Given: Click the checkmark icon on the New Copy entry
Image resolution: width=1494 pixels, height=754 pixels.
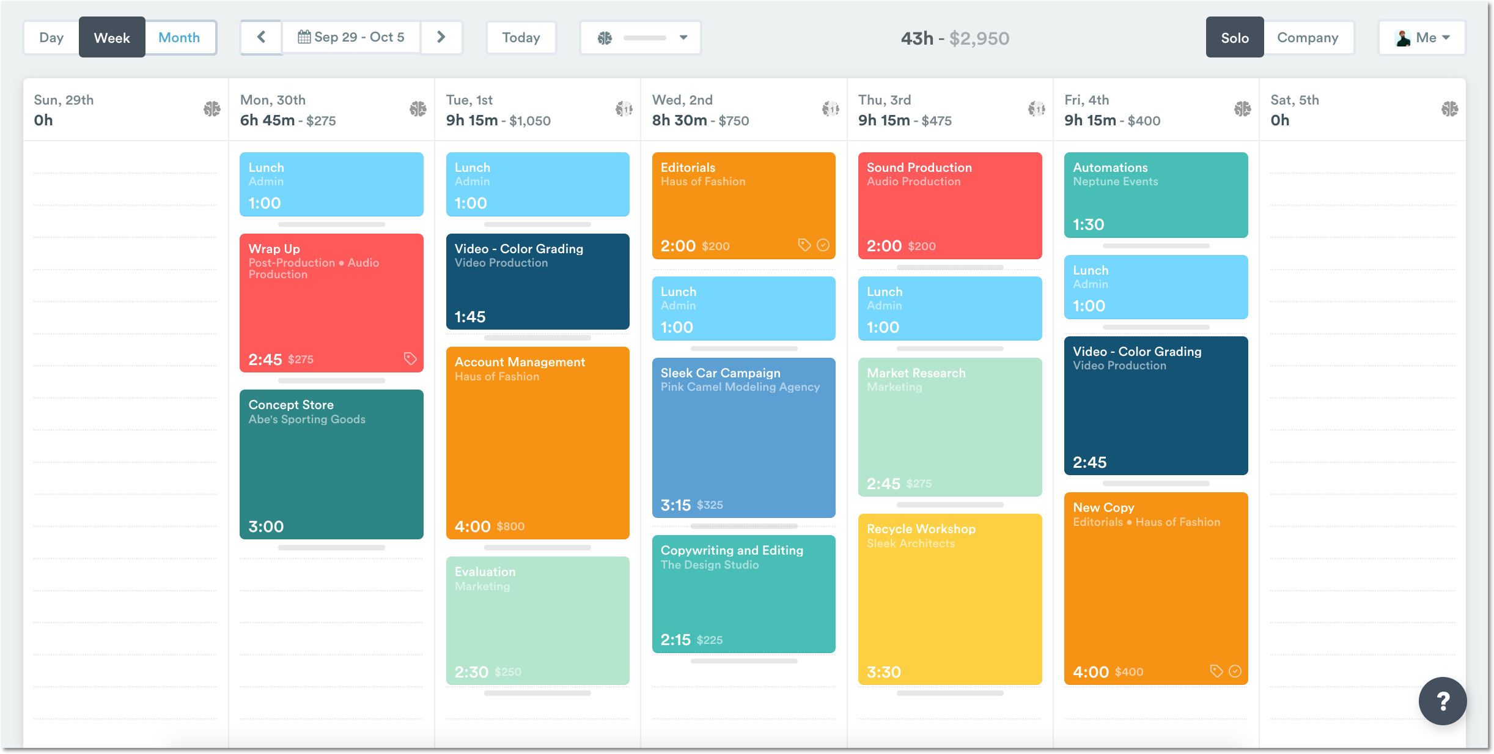Looking at the screenshot, I should [1235, 671].
